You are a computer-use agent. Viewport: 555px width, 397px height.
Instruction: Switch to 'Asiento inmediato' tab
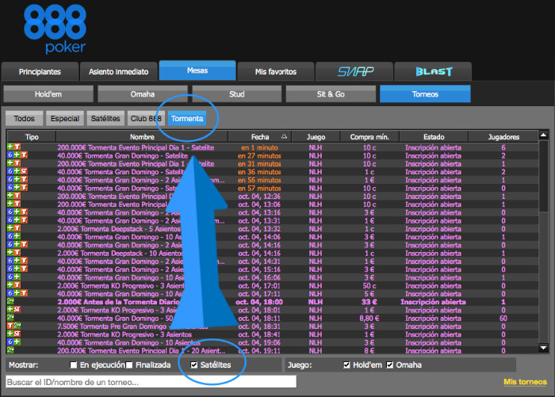click(119, 71)
